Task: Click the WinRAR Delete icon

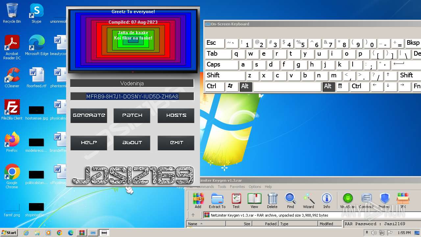Action: coord(272,201)
